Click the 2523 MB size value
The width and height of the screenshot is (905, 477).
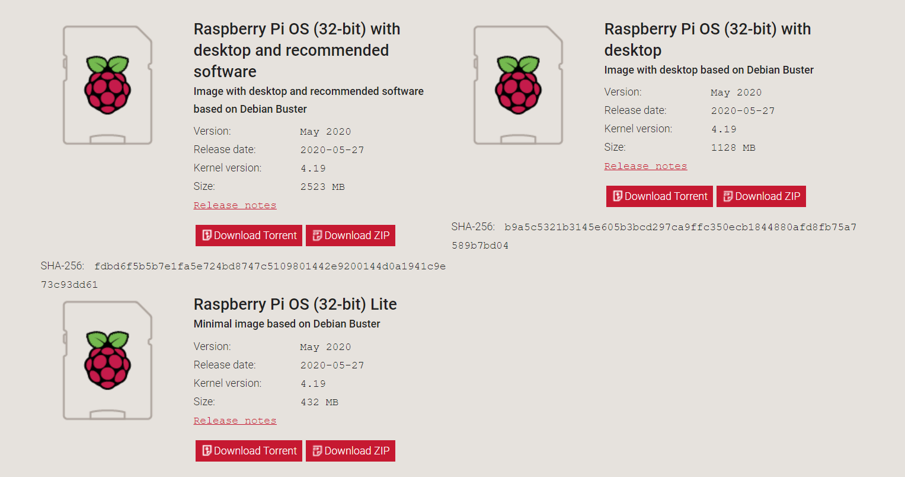pos(322,187)
